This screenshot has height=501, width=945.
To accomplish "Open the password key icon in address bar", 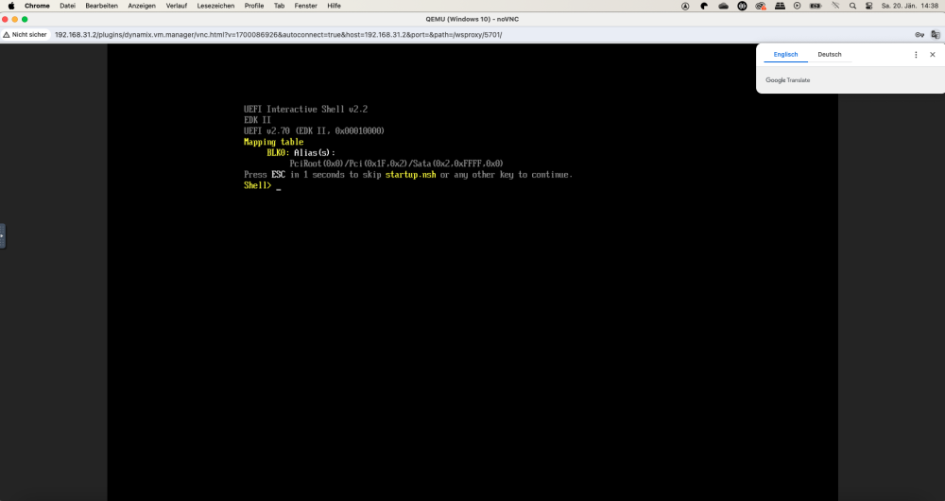I will pos(919,34).
